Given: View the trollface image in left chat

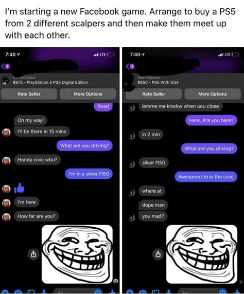Looking at the screenshot, I should coord(77,254).
